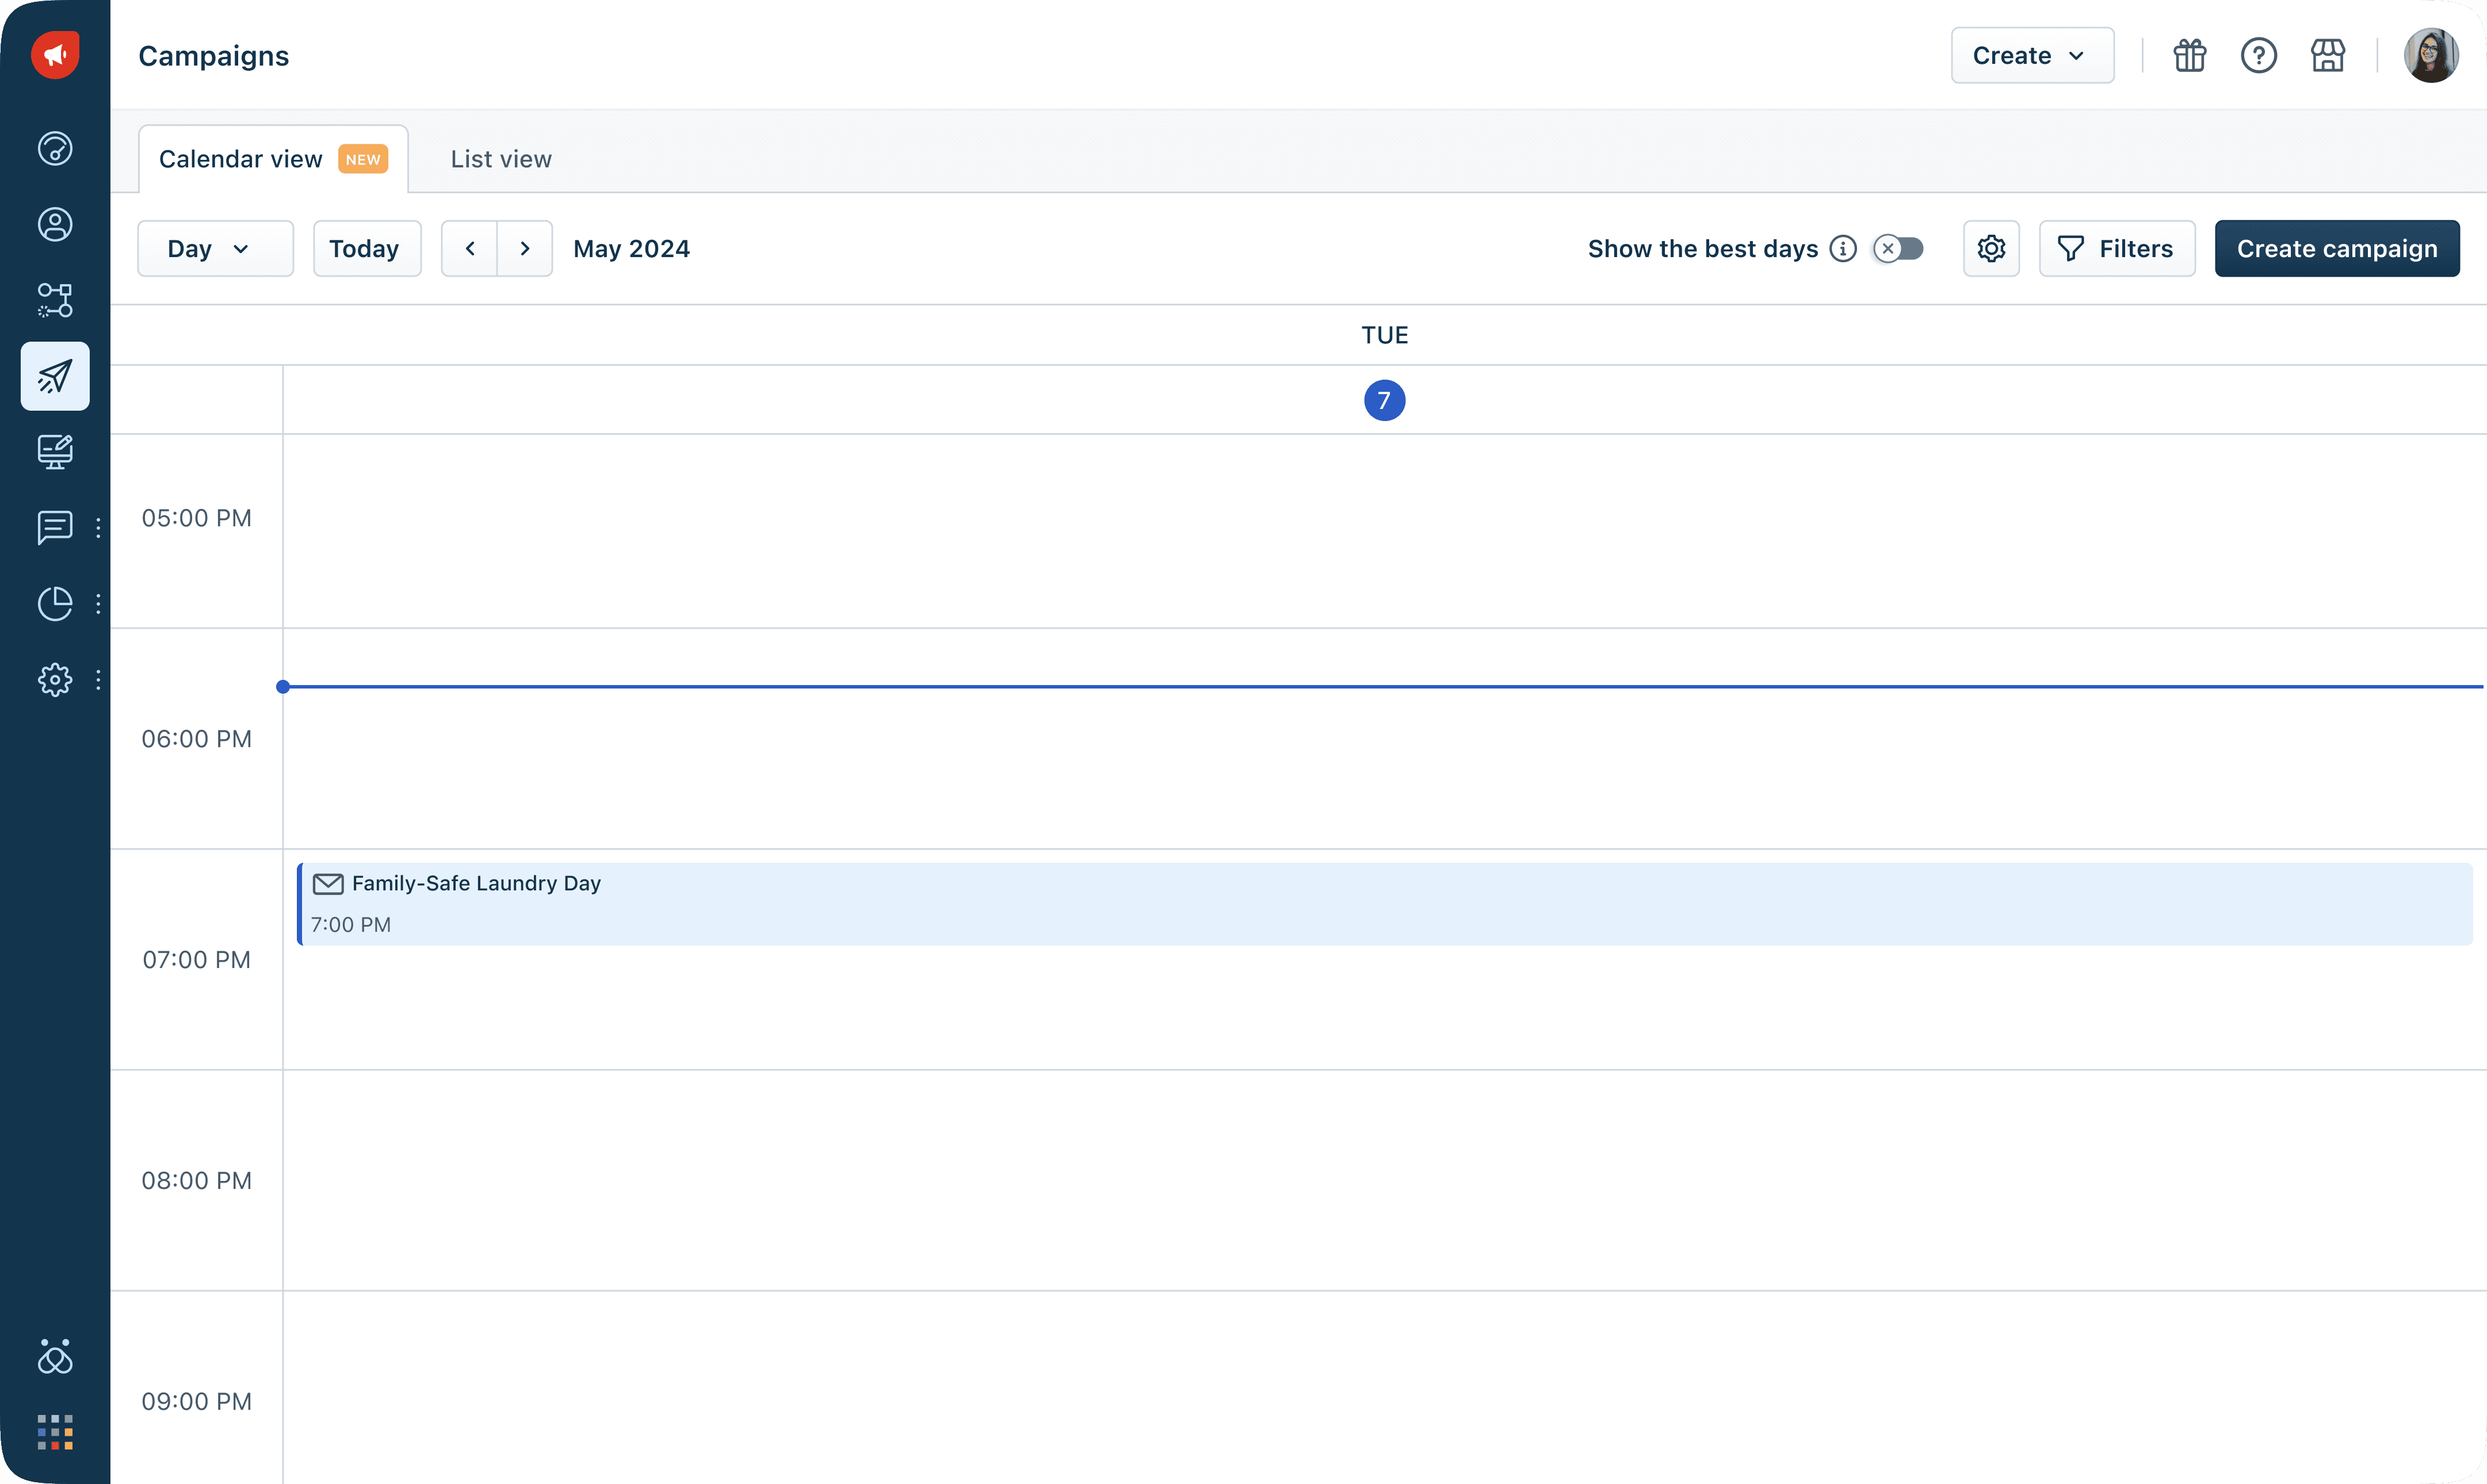Open the app switcher grid icon
This screenshot has width=2487, height=1484.
click(55, 1432)
